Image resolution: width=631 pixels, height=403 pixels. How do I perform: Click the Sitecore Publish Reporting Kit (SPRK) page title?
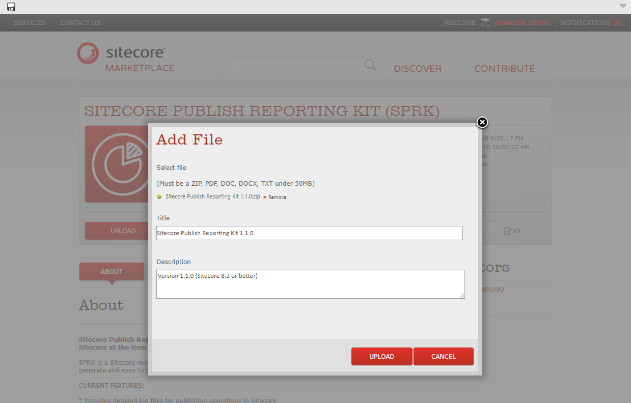point(262,111)
